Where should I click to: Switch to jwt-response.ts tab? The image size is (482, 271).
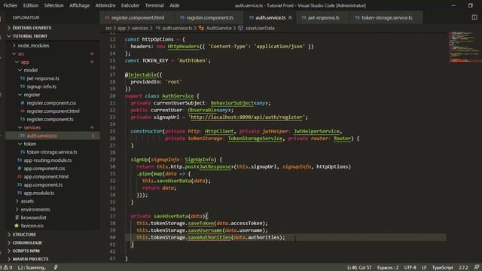323,17
